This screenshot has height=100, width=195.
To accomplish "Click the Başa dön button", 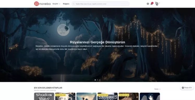I will (x=187, y=88).
